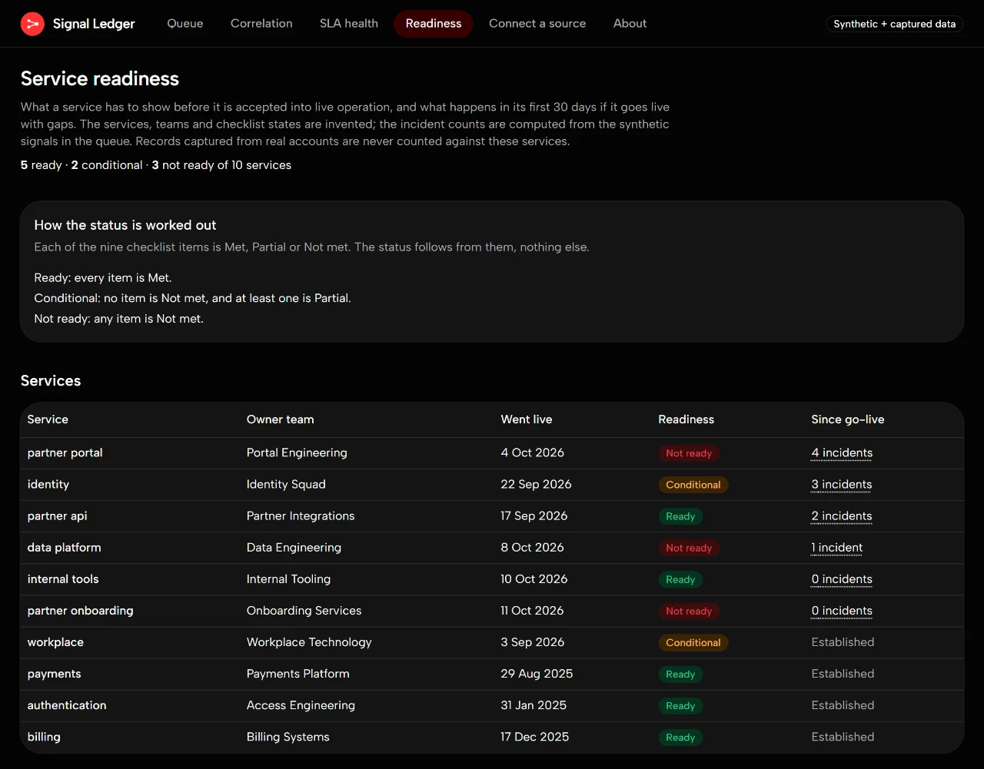Click identity's Conditional status badge
Image resolution: width=984 pixels, height=769 pixels.
693,485
